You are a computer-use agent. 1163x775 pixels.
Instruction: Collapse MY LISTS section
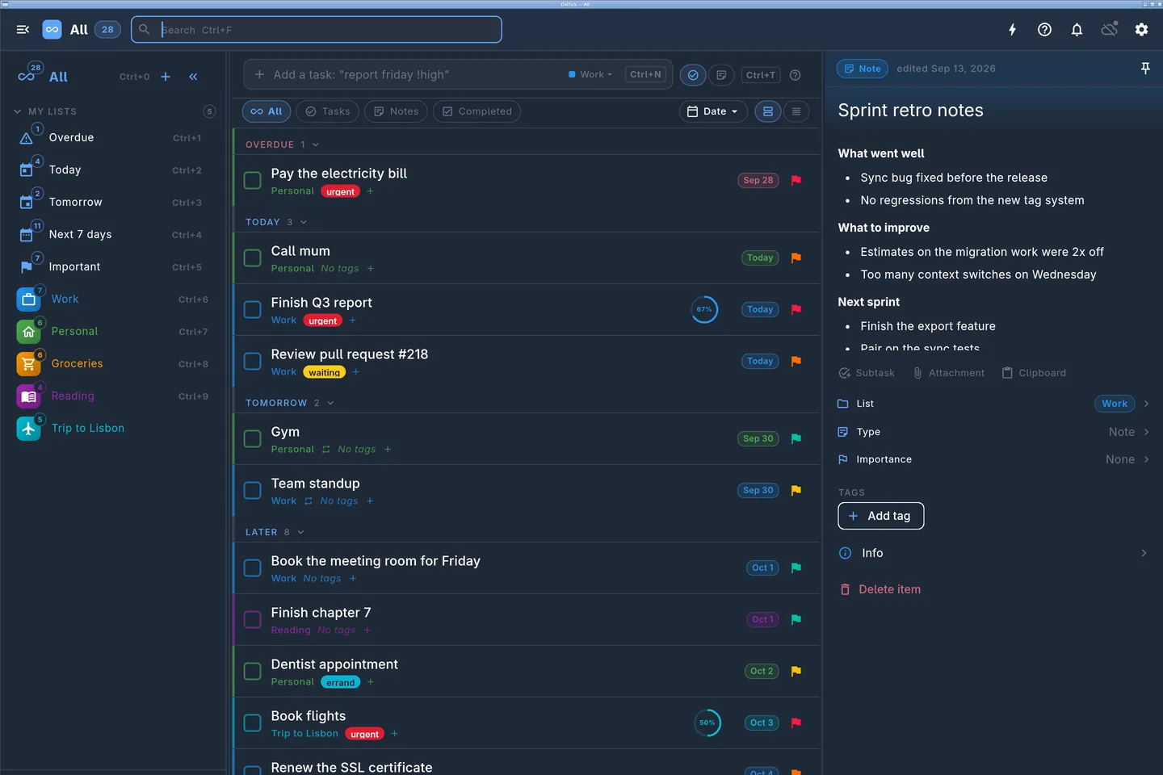[x=18, y=111]
